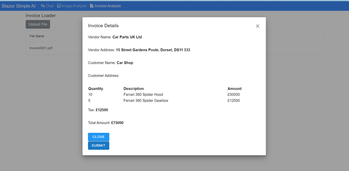Screen dimensions: 349x171
Task: Click the Description column header
Action: 134,88
